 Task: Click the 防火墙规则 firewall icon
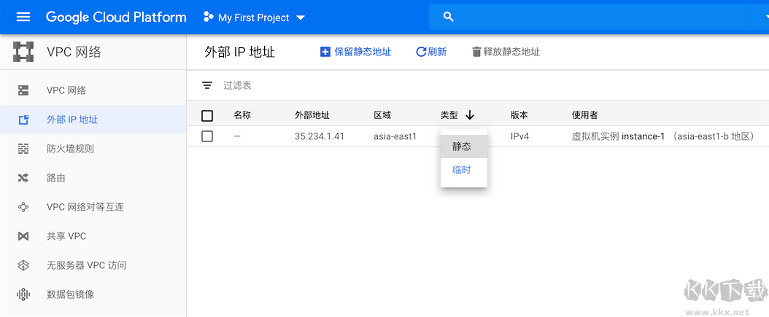[x=23, y=149]
